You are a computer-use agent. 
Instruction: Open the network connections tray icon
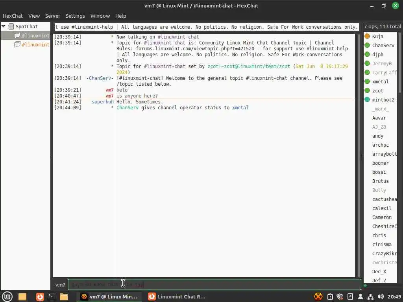click(x=370, y=296)
